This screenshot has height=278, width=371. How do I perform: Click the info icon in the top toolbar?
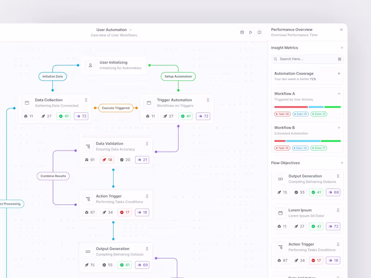pyautogui.click(x=260, y=32)
